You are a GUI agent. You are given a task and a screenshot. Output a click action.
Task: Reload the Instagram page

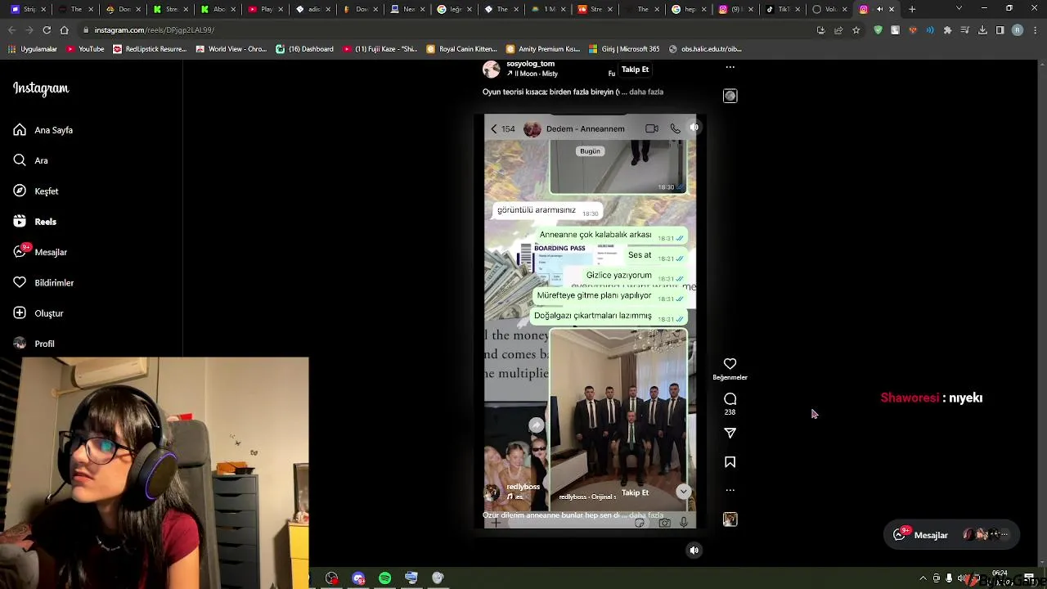pyautogui.click(x=47, y=30)
